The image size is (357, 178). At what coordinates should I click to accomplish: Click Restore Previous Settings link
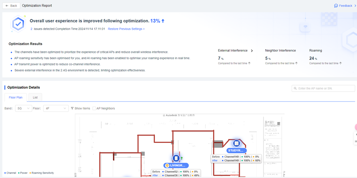click(x=126, y=29)
